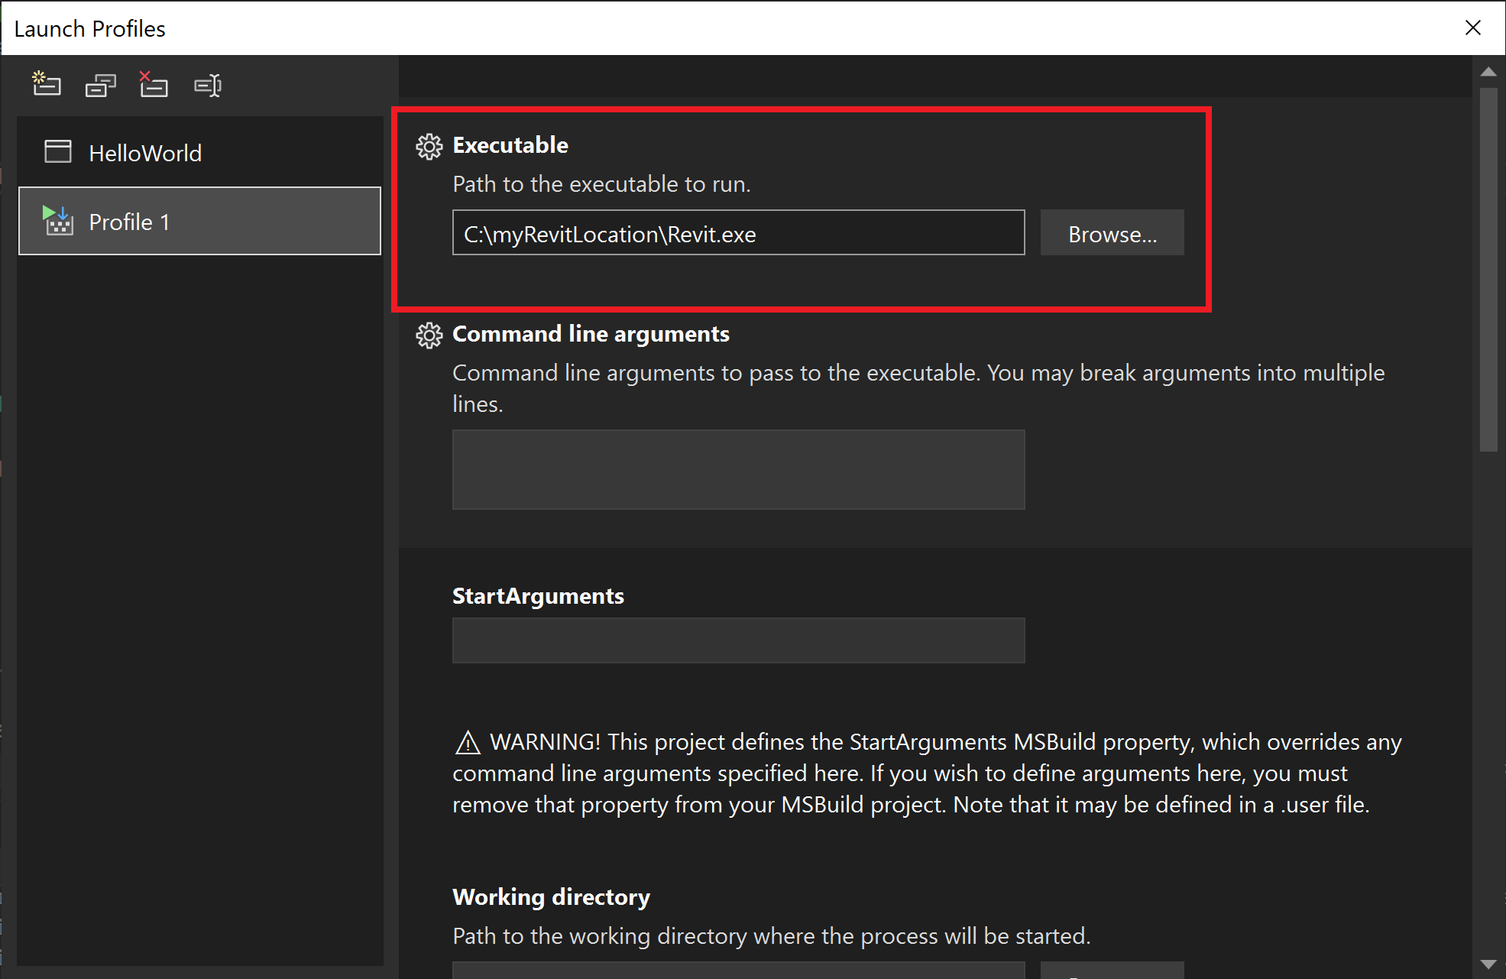Click the vertical scrollbar thumb
Viewport: 1506px width, 979px height.
click(x=1488, y=267)
